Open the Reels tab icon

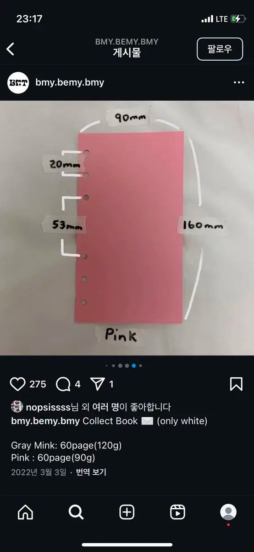point(177,512)
